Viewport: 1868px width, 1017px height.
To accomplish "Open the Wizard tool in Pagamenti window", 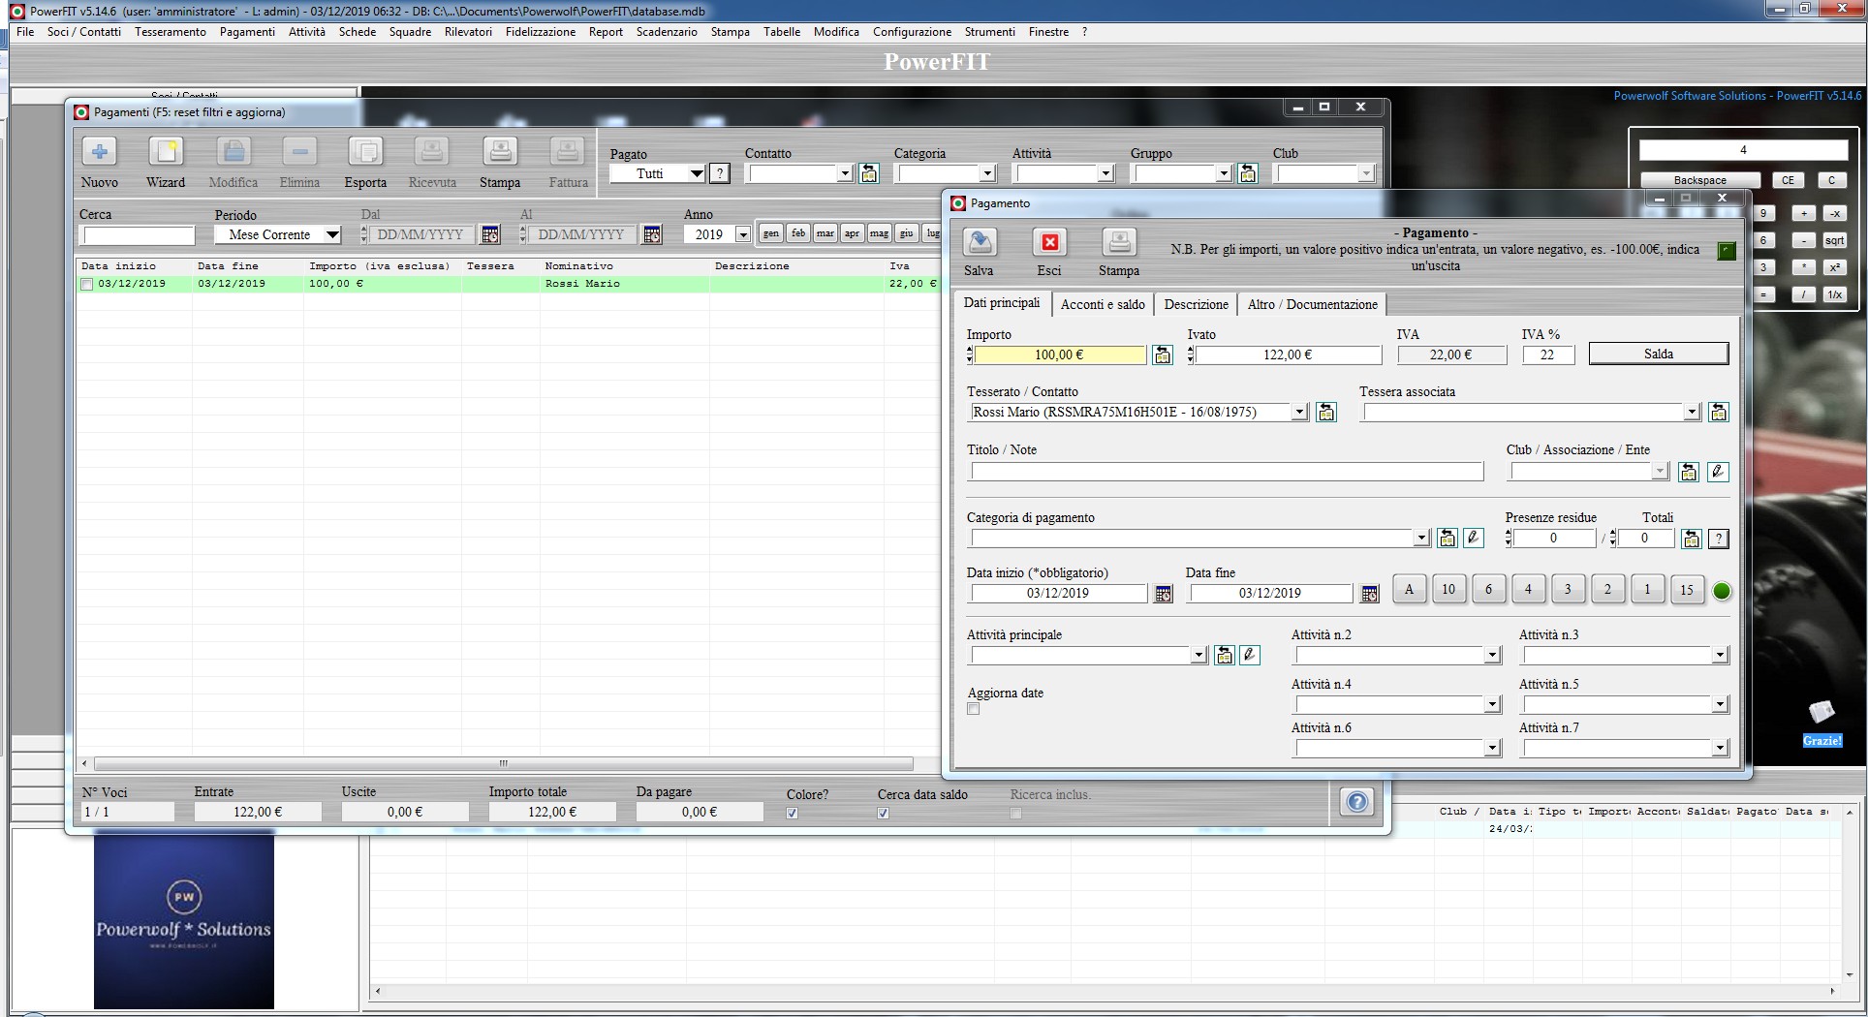I will coord(166,152).
